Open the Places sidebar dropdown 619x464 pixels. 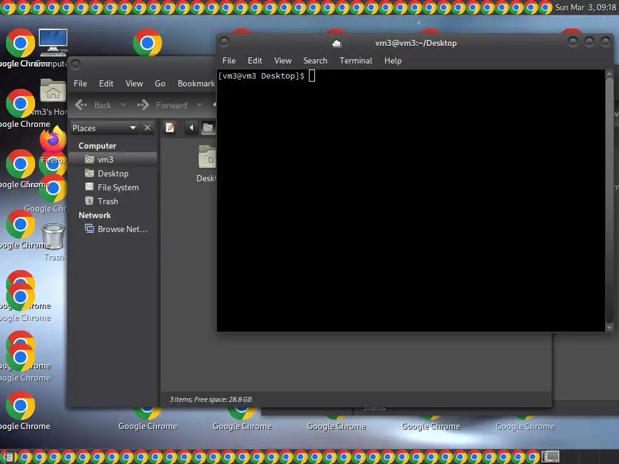coord(104,128)
